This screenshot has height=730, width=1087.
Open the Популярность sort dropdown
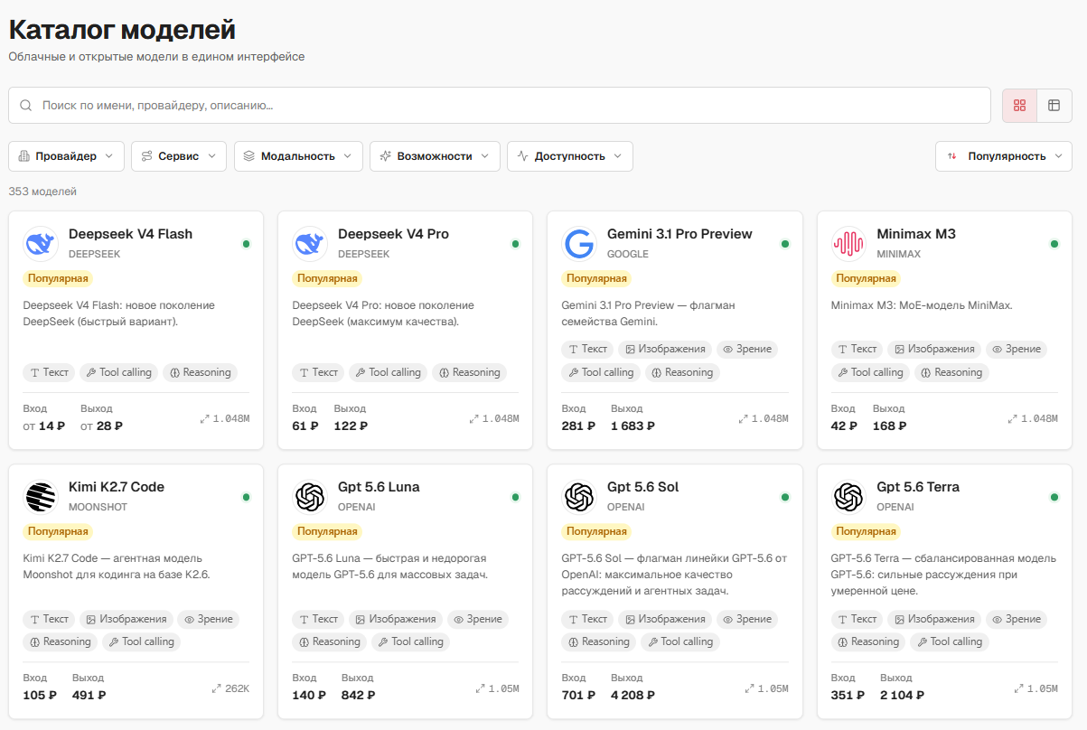tap(1004, 156)
